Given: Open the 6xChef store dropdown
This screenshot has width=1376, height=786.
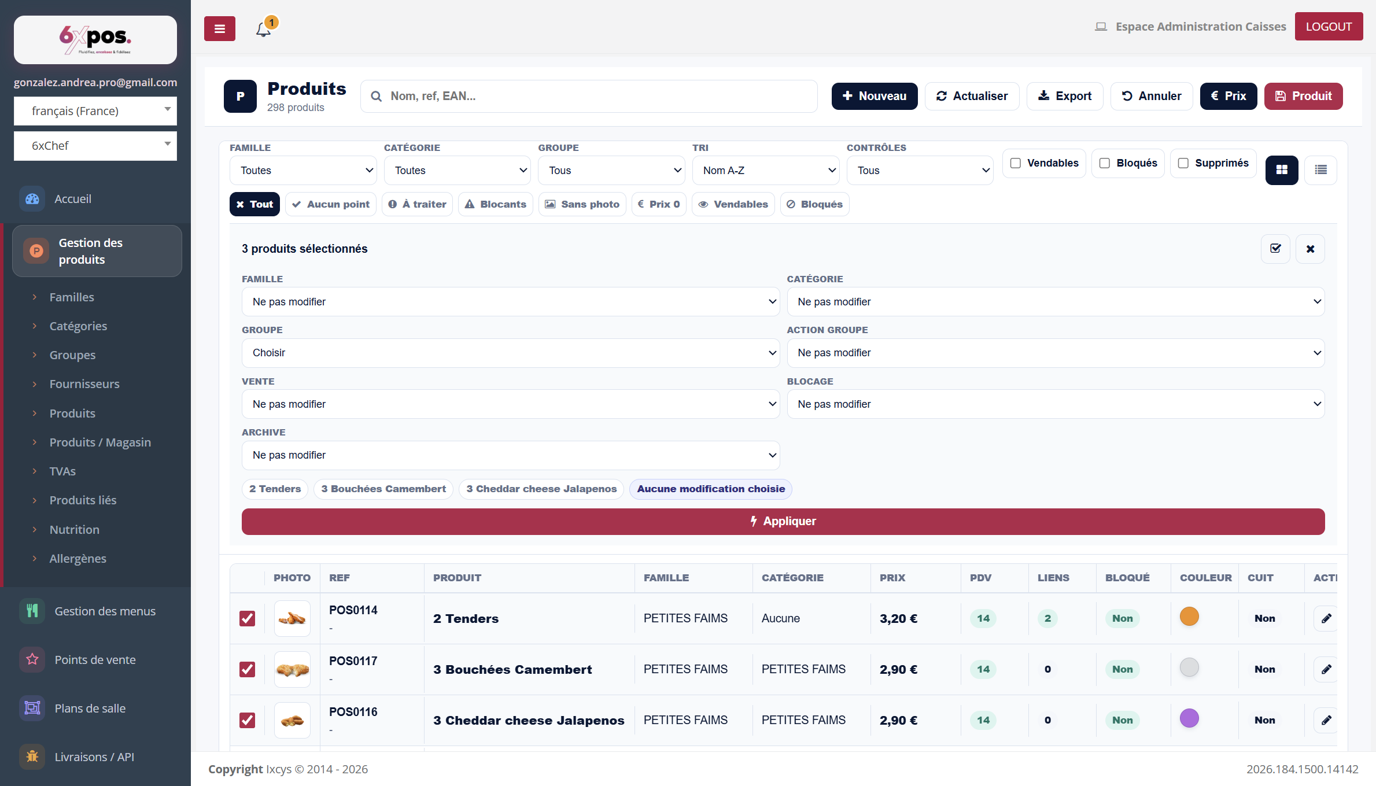Looking at the screenshot, I should [95, 146].
